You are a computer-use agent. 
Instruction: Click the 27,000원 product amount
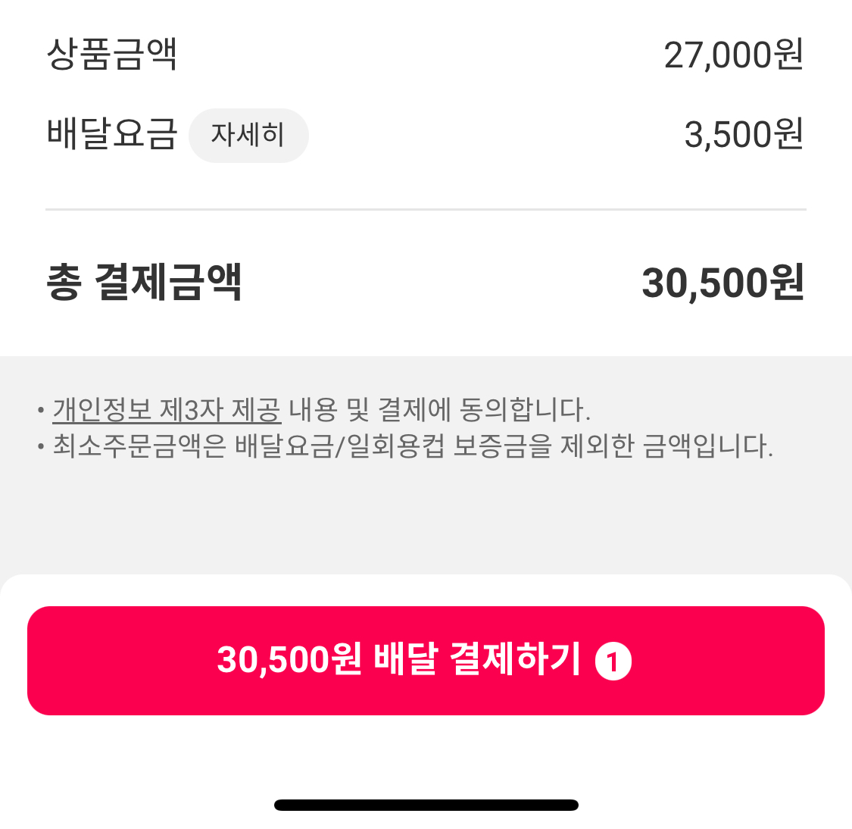click(733, 55)
